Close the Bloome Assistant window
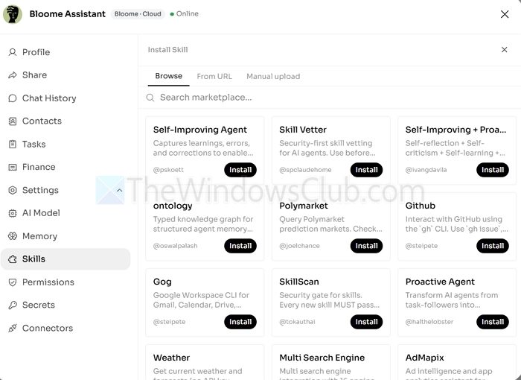The width and height of the screenshot is (521, 380). 505,14
